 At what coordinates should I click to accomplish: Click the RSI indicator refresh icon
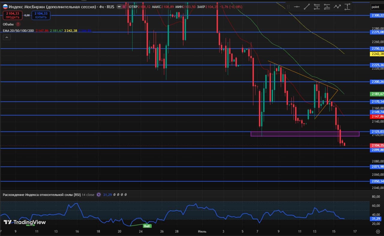99,195
